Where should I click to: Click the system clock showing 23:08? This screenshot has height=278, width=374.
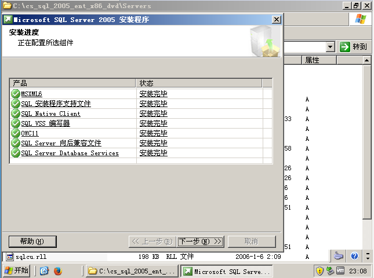[358, 271]
